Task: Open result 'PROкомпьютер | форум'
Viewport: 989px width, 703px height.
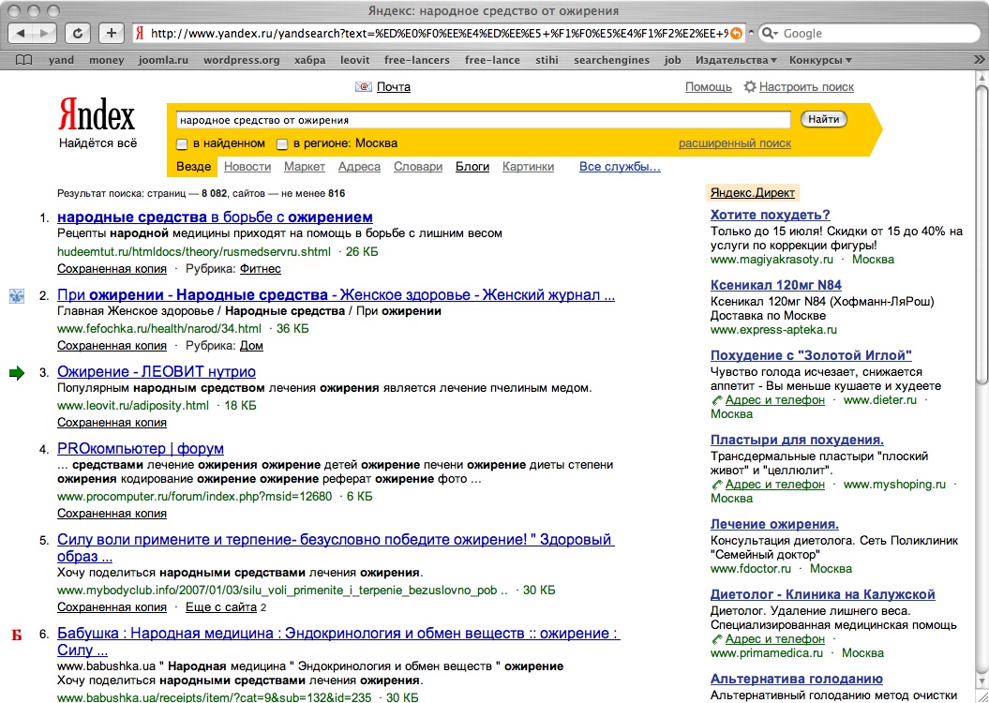Action: pyautogui.click(x=140, y=448)
